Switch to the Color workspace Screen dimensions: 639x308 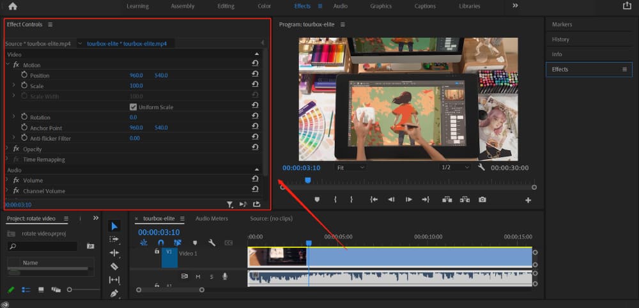pos(264,6)
